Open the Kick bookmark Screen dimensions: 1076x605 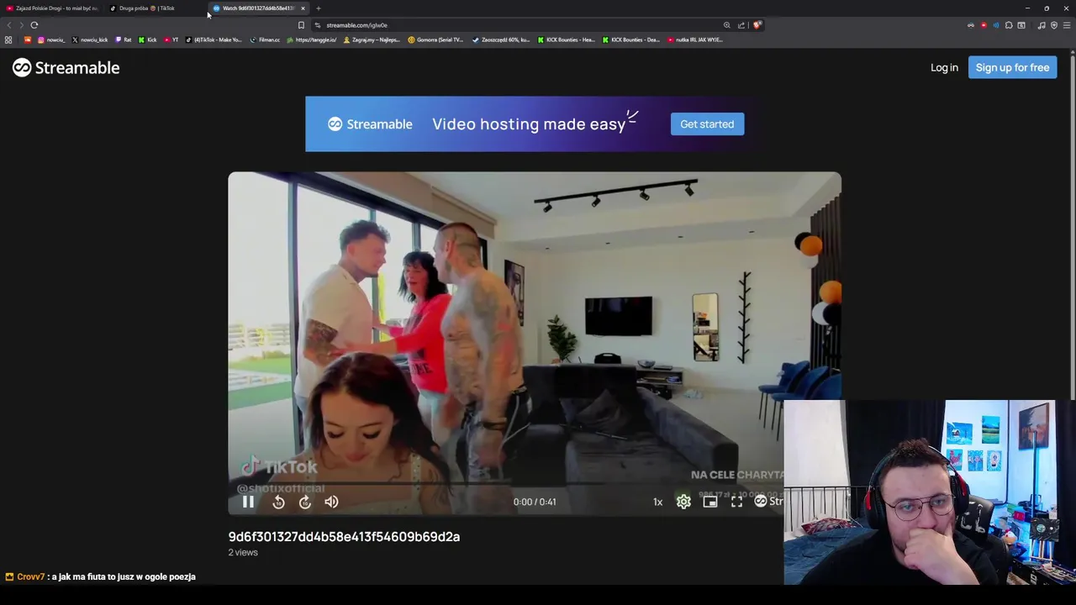(148, 39)
